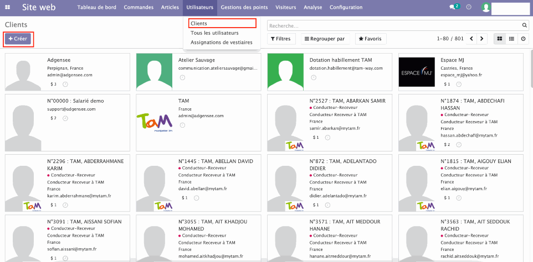Click $ 3 sales counter on Adgensee card

click(x=53, y=84)
